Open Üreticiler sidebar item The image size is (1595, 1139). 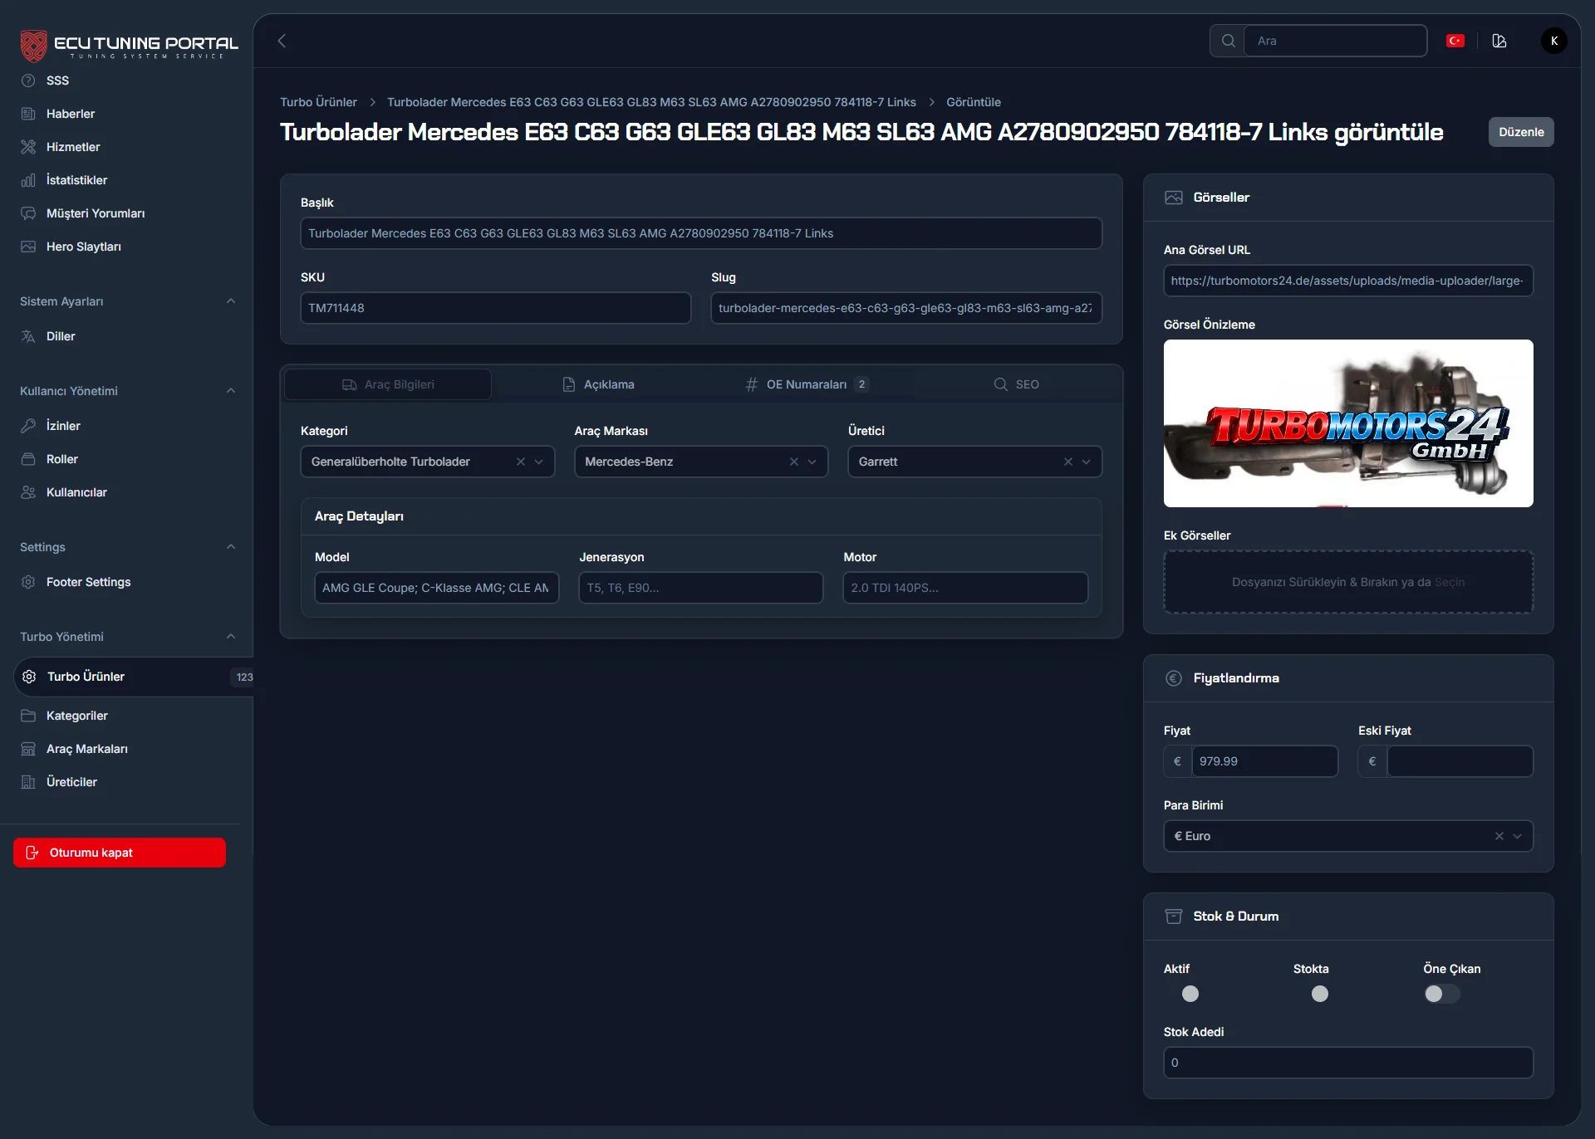click(x=71, y=782)
